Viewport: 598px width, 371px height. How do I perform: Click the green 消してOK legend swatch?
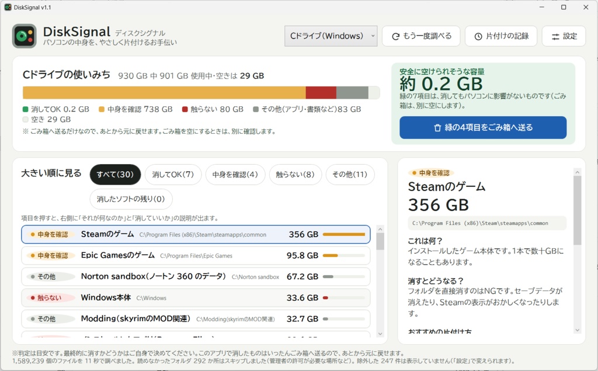pyautogui.click(x=26, y=109)
